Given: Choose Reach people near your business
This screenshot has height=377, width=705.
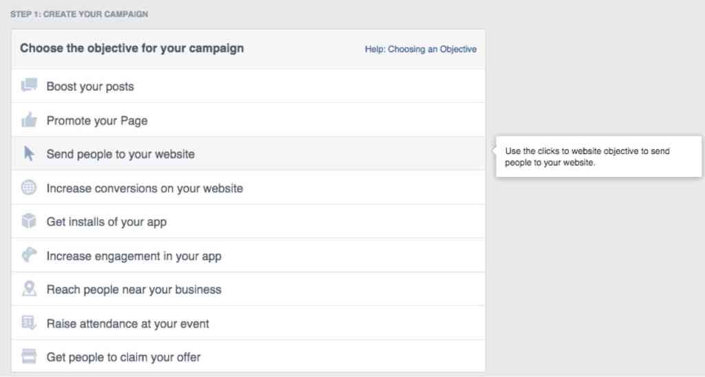Looking at the screenshot, I should (134, 290).
